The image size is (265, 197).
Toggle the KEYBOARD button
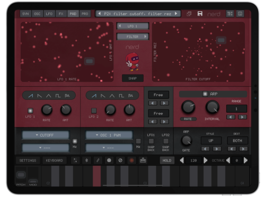54,161
